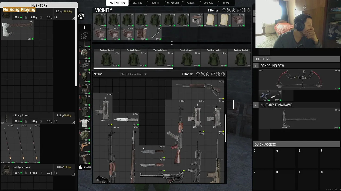
Task: Filter Vicinity by tools icon
Action: (243, 10)
